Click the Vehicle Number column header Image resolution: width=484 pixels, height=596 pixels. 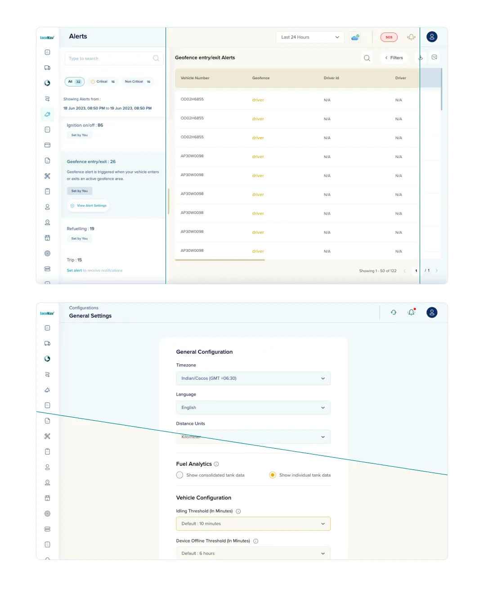coord(195,78)
